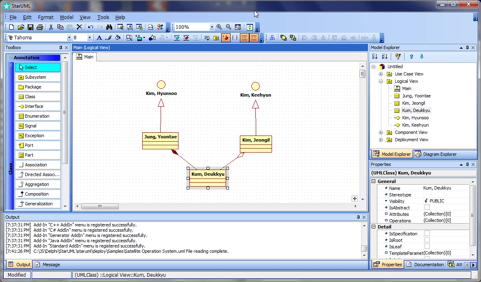Screen dimensions: 481x282
Task: Expand the Use Case View tree node
Action: tap(381, 74)
